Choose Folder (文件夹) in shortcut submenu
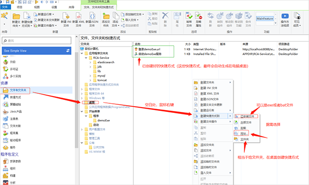 tap(246, 139)
